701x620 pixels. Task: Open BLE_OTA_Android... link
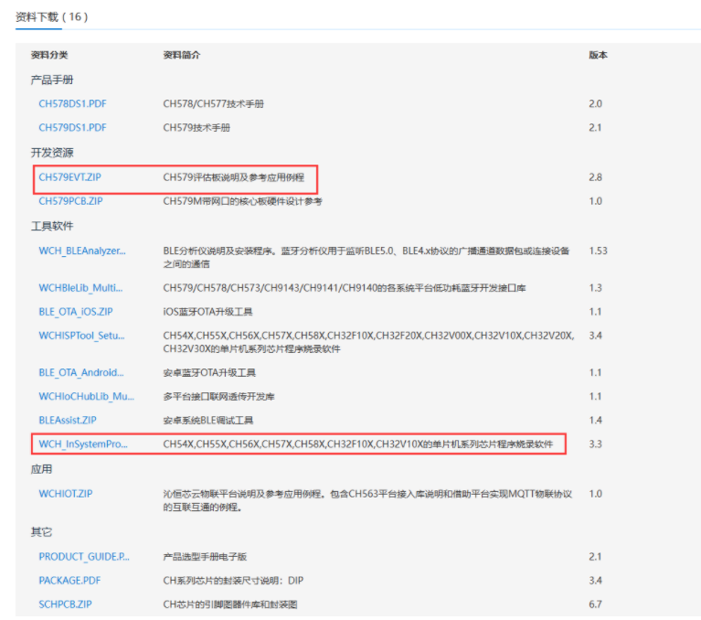[81, 372]
